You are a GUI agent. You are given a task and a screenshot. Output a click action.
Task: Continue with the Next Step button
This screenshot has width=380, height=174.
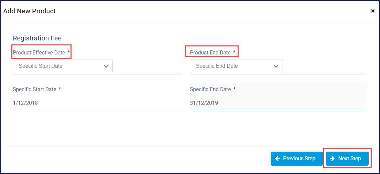tap(347, 159)
